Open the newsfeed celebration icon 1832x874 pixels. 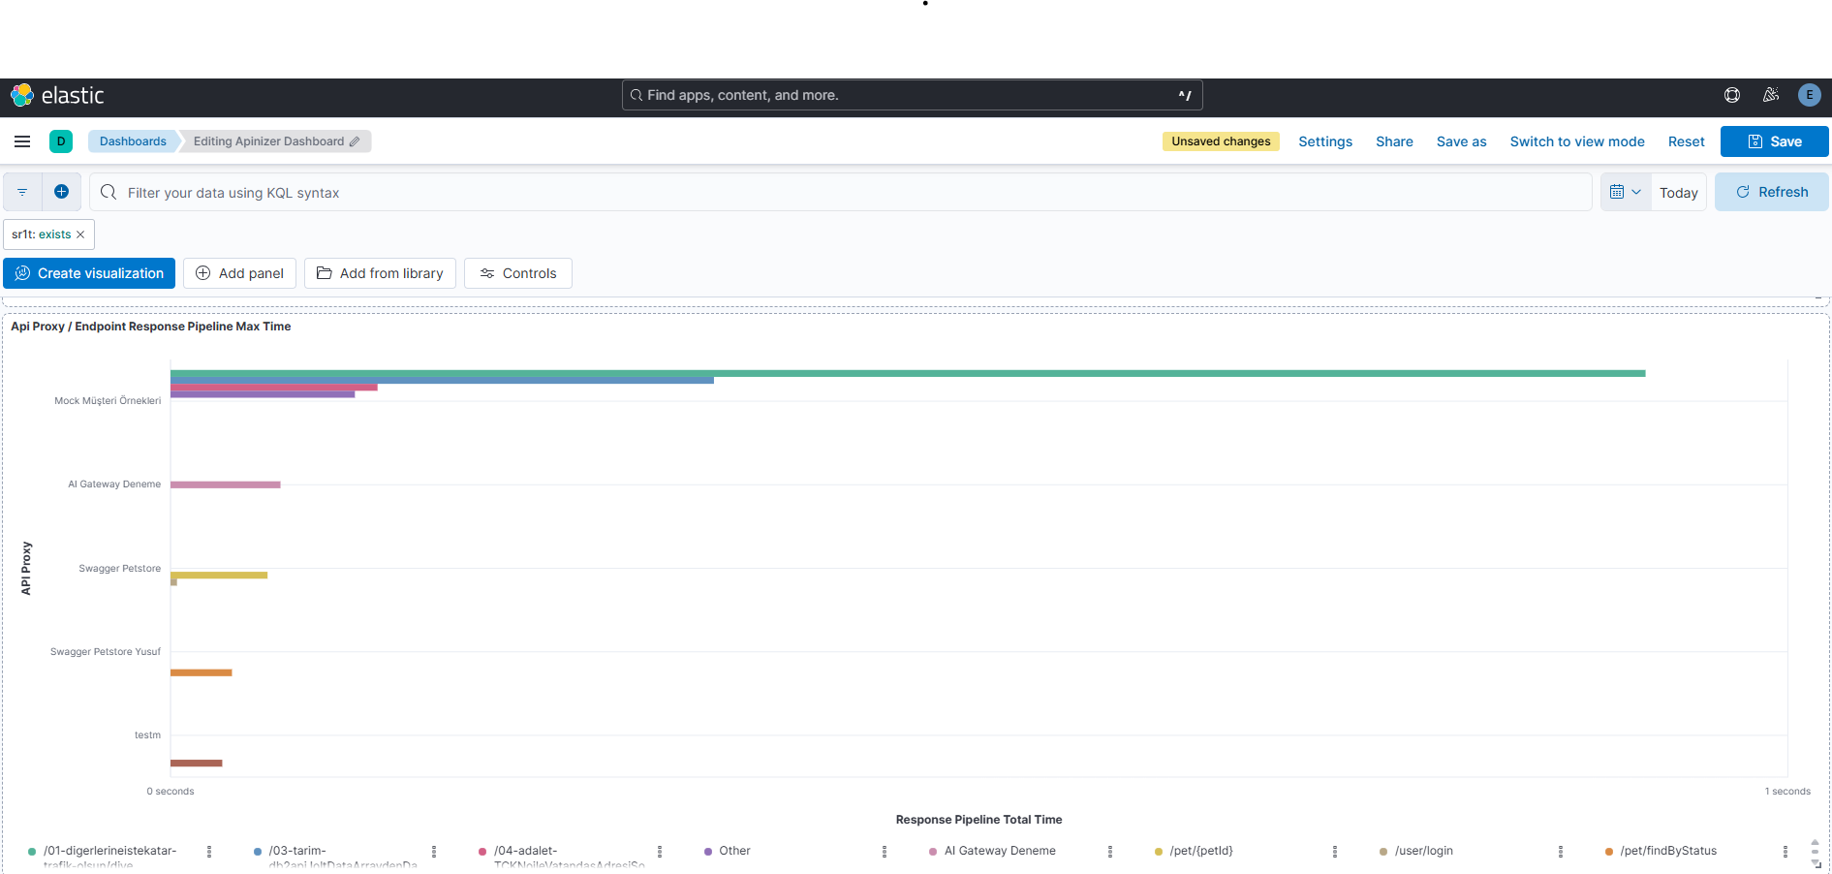click(x=1771, y=95)
